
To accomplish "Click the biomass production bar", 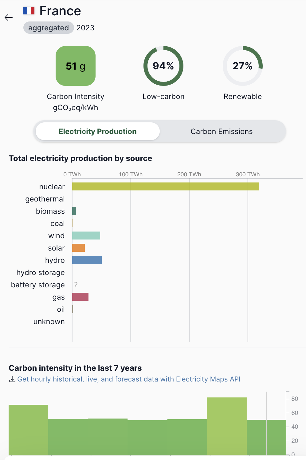I will (74, 211).
